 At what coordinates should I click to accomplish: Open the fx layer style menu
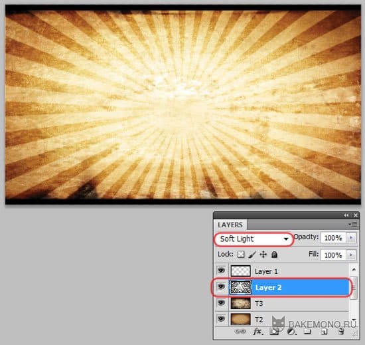click(x=258, y=331)
